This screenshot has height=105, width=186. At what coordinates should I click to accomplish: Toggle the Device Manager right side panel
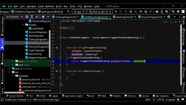click(x=184, y=37)
